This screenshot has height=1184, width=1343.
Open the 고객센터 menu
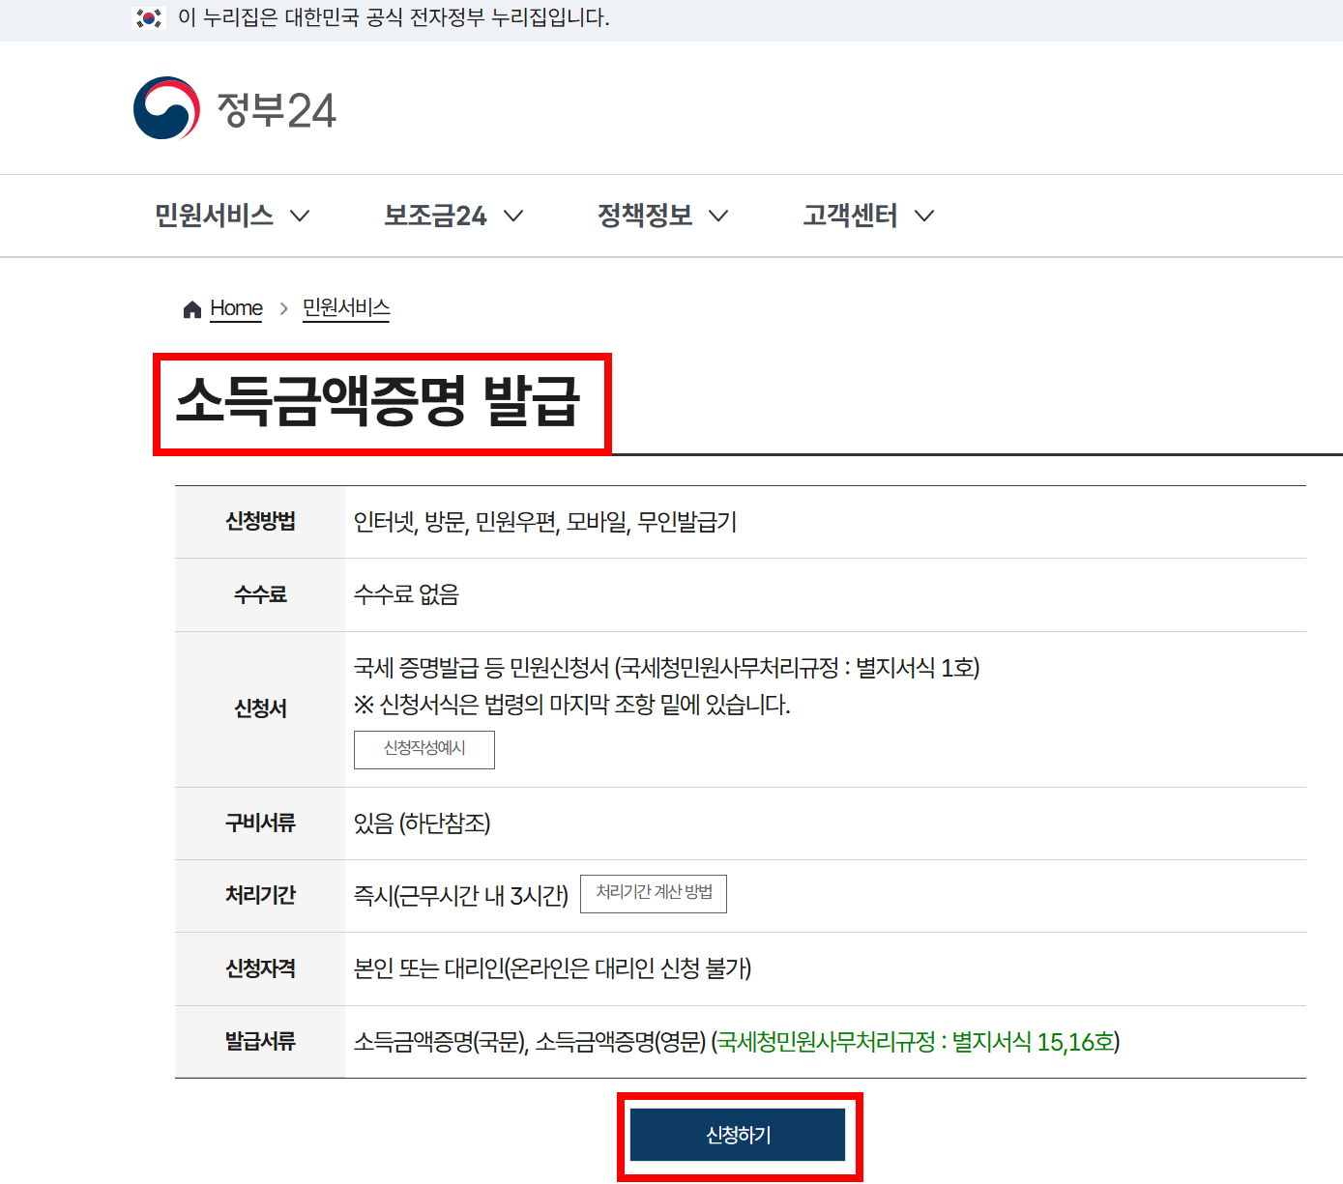(x=850, y=216)
